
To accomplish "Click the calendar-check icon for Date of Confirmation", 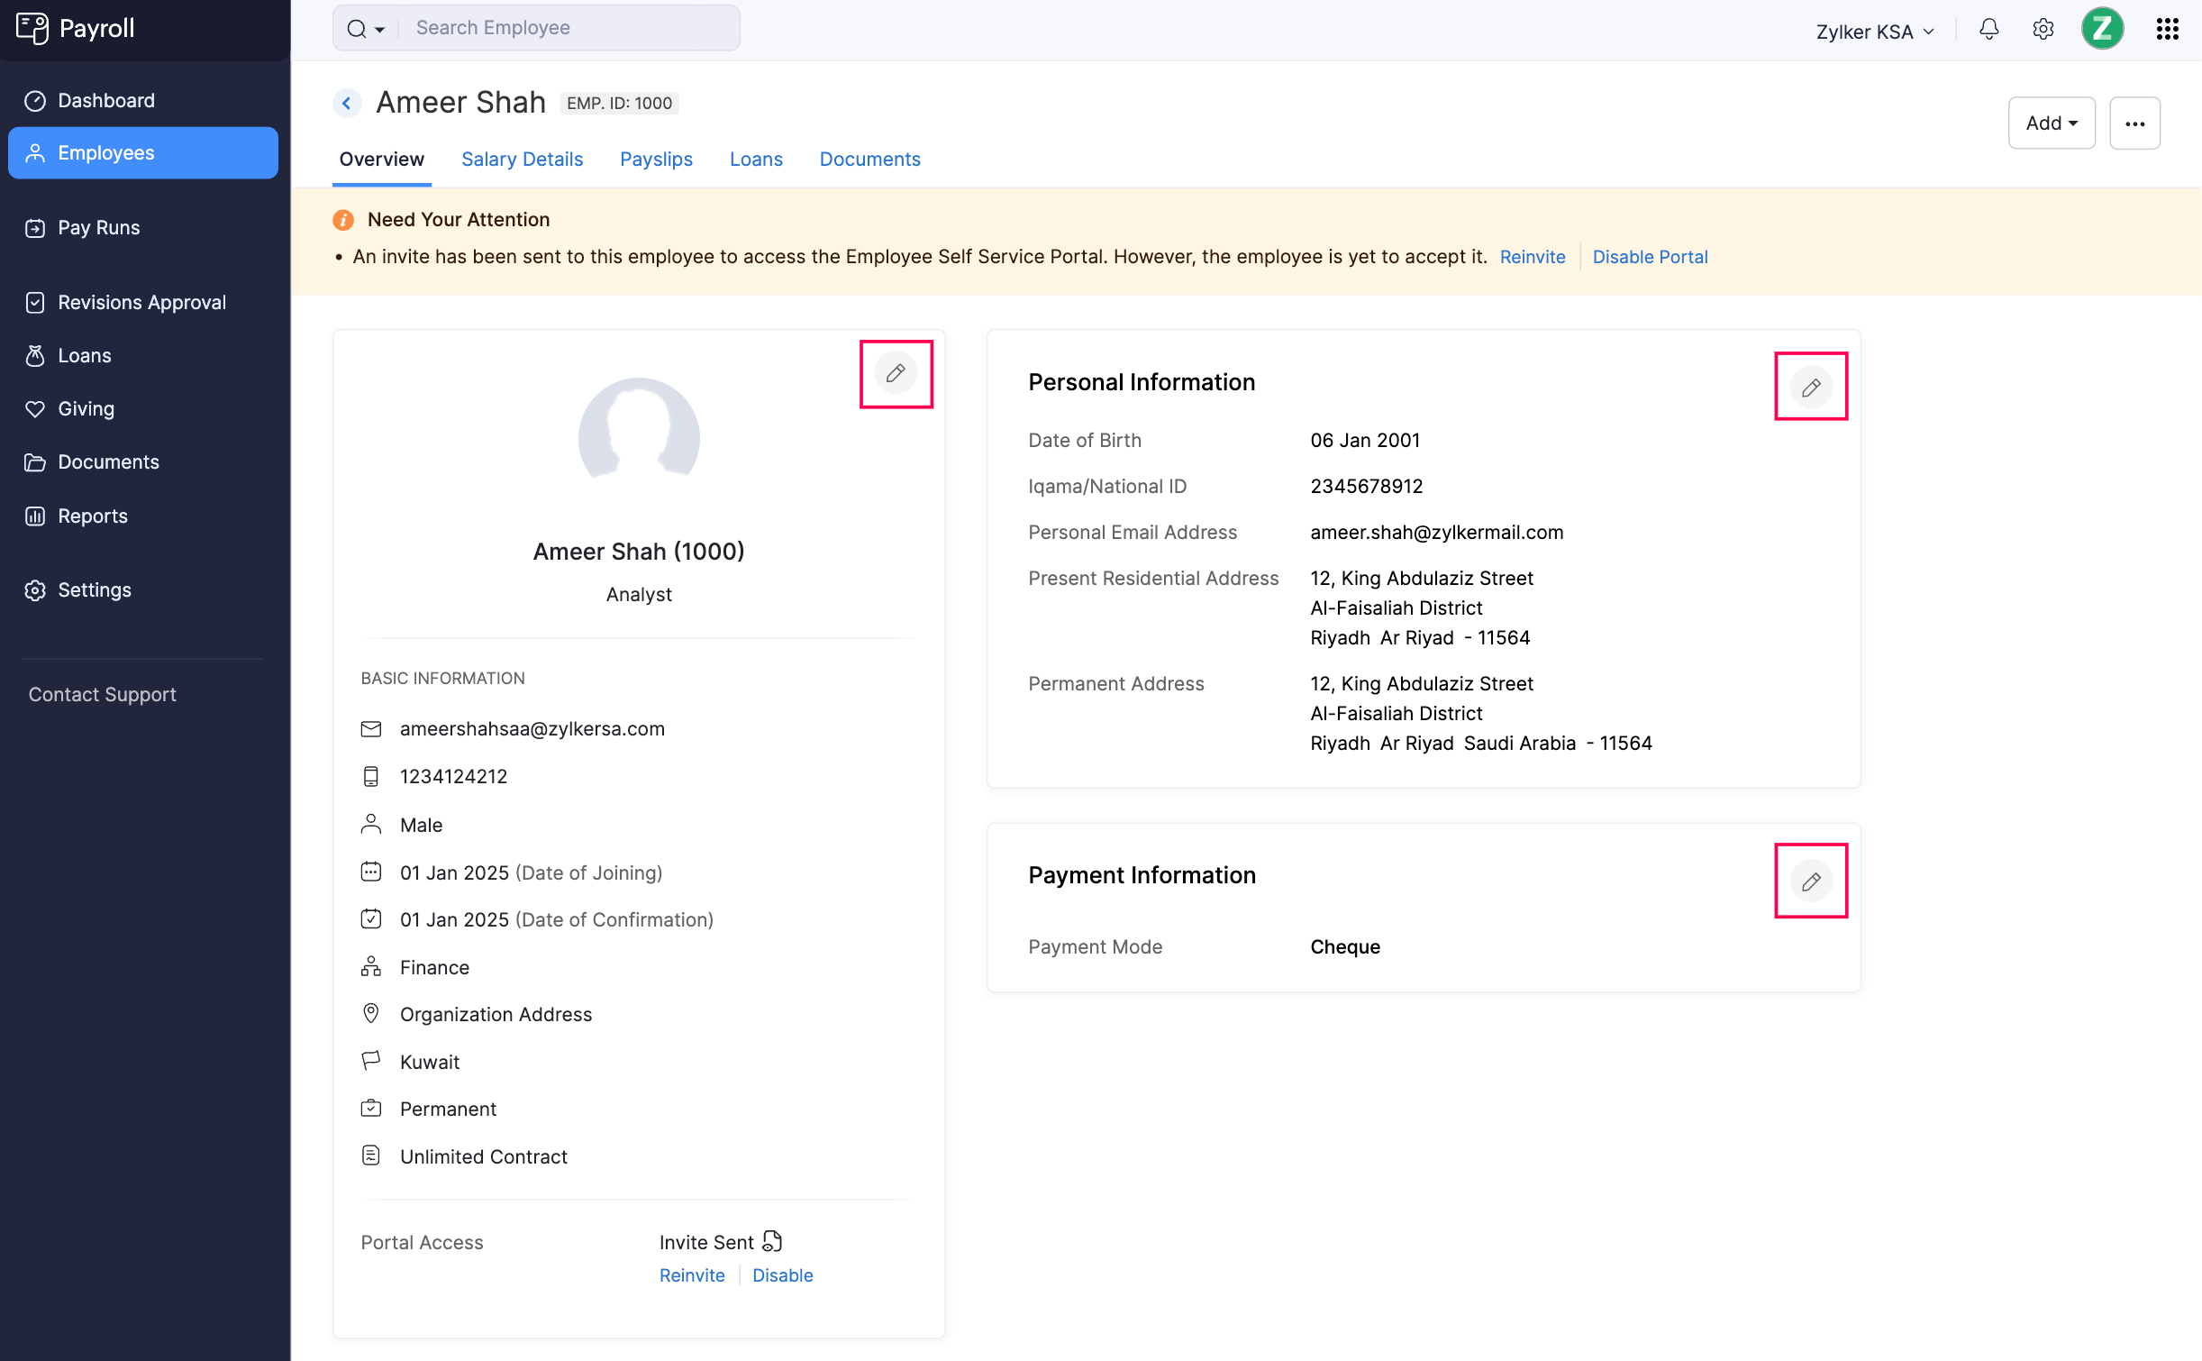I will click(371, 918).
